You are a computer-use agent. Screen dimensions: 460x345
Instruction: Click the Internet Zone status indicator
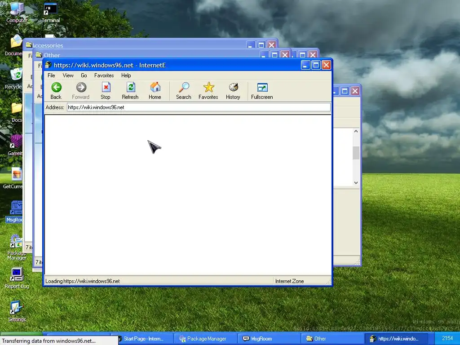coord(290,281)
